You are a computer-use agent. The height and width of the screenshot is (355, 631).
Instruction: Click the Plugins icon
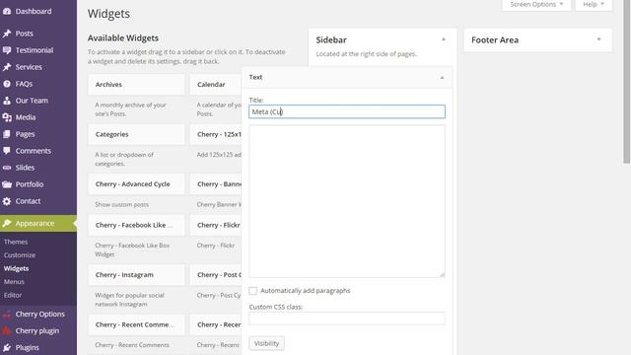(7, 347)
